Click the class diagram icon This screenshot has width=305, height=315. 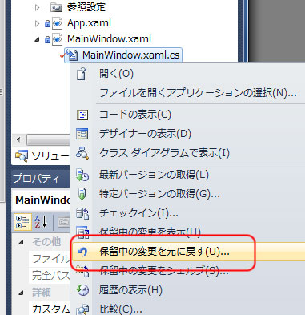pos(82,153)
